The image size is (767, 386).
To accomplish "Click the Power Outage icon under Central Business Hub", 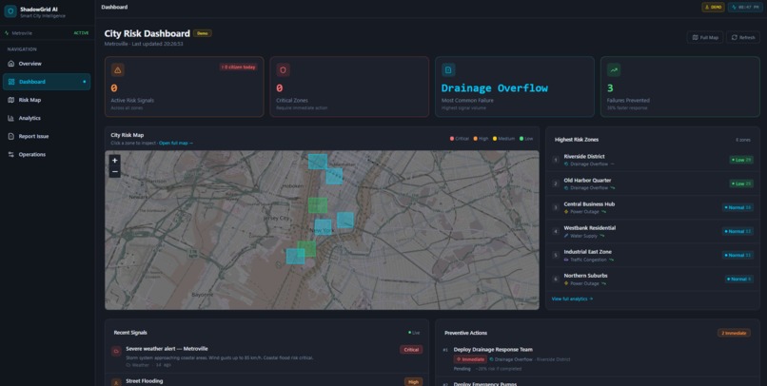I will pyautogui.click(x=566, y=212).
